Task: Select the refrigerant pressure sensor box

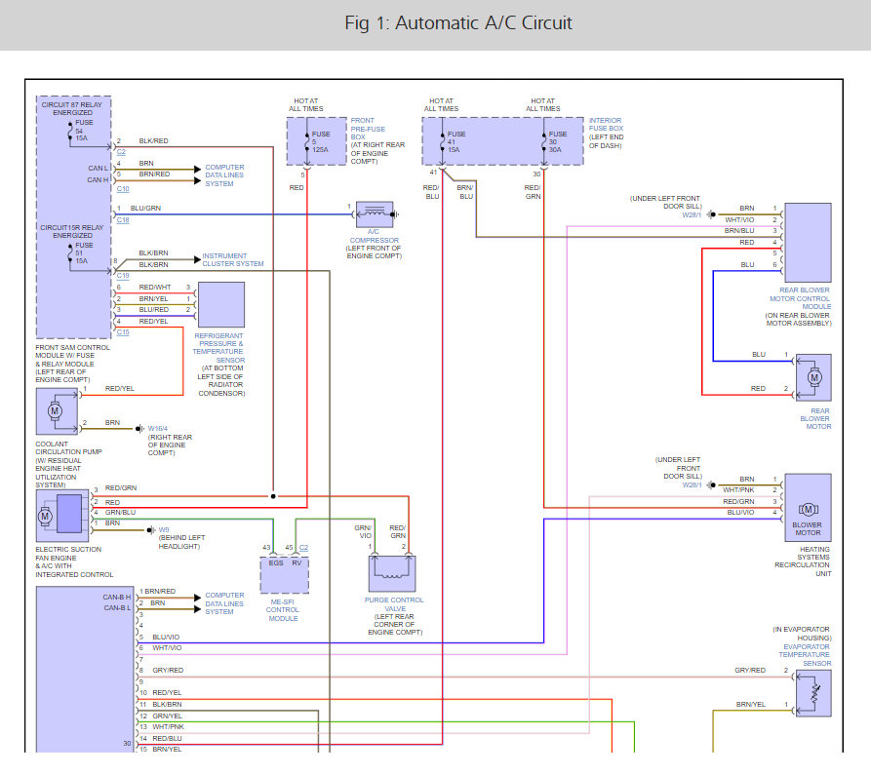Action: (x=220, y=305)
